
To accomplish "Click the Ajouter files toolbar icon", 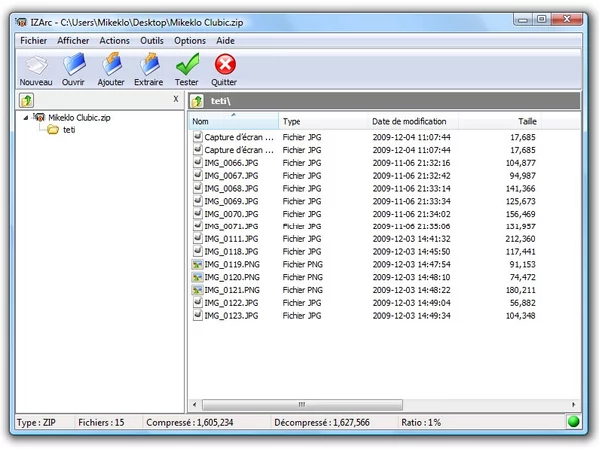I will click(x=111, y=64).
